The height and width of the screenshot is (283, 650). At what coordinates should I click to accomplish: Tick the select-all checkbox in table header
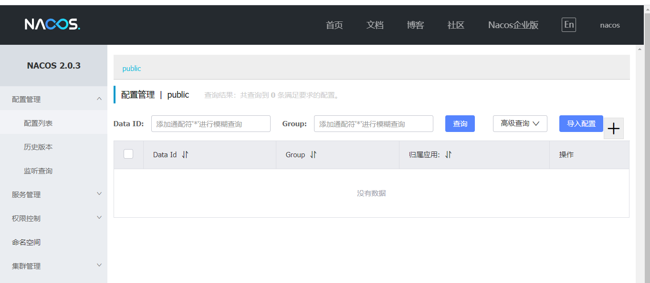(x=128, y=154)
